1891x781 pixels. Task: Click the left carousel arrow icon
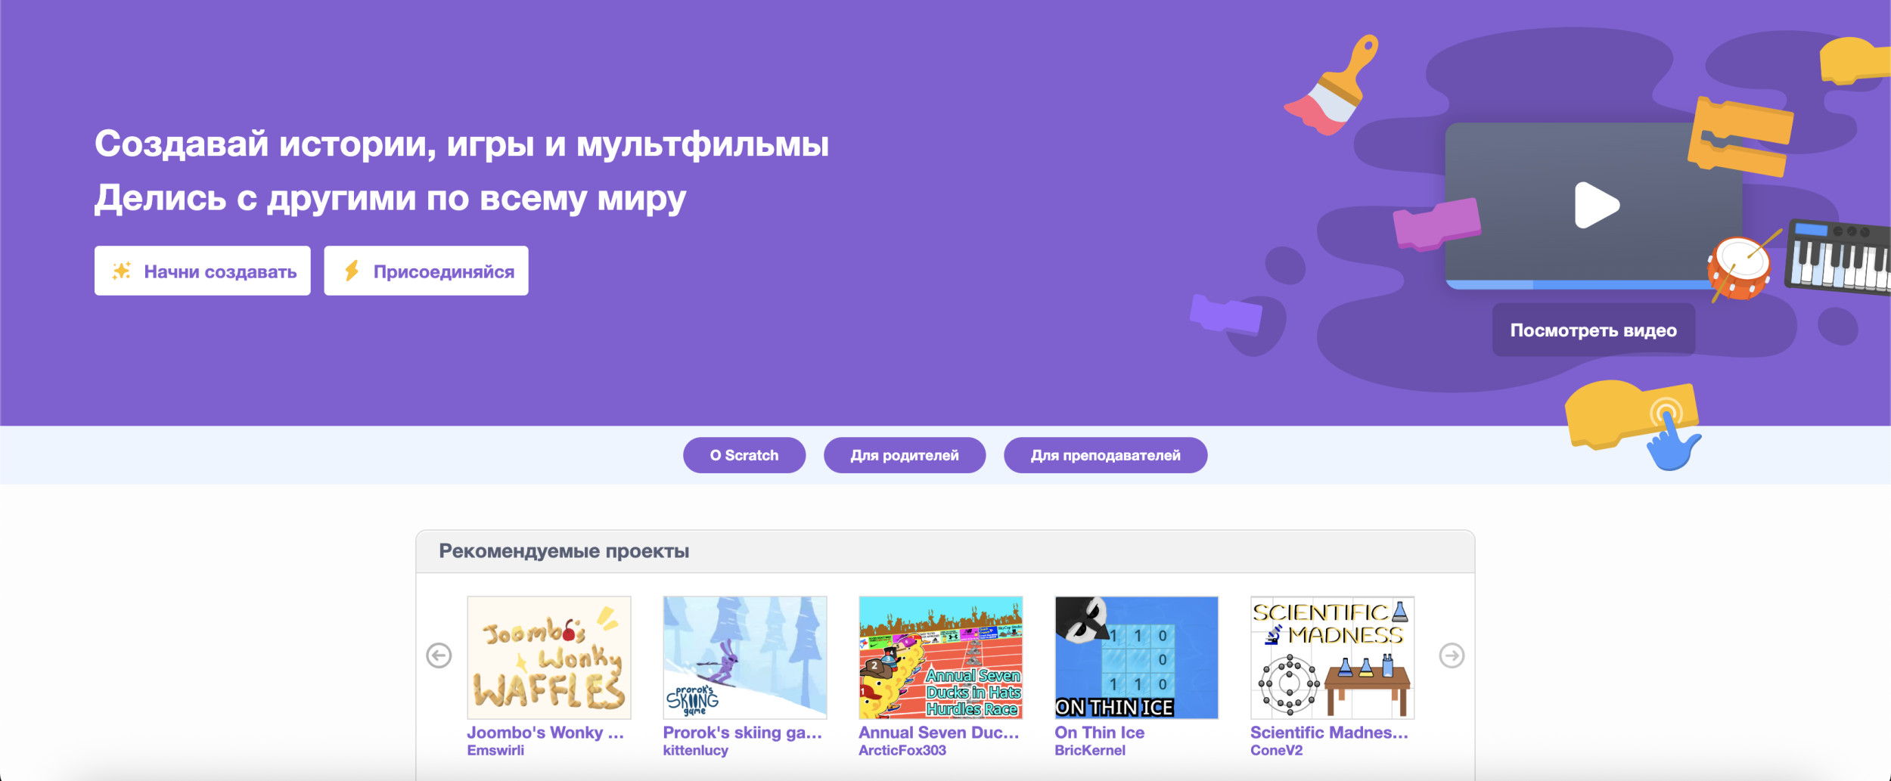(x=439, y=655)
